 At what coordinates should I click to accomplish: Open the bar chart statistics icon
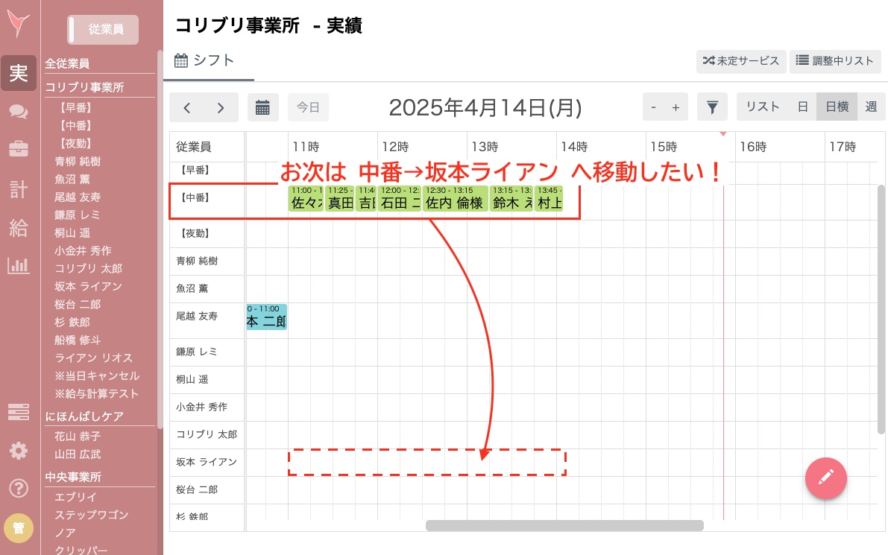19,267
